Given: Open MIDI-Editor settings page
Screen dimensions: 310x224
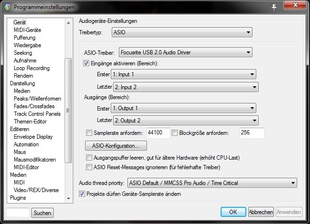Looking at the screenshot, I should pos(27,167).
